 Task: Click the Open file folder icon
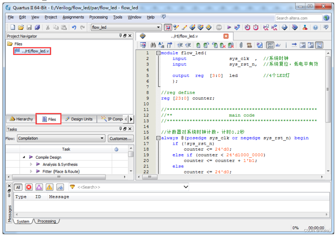(21, 27)
